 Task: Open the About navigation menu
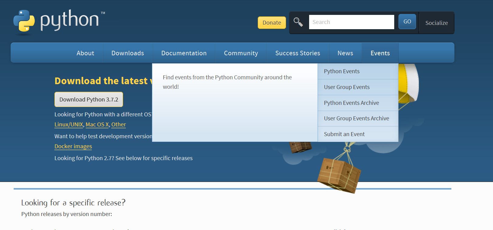point(85,53)
